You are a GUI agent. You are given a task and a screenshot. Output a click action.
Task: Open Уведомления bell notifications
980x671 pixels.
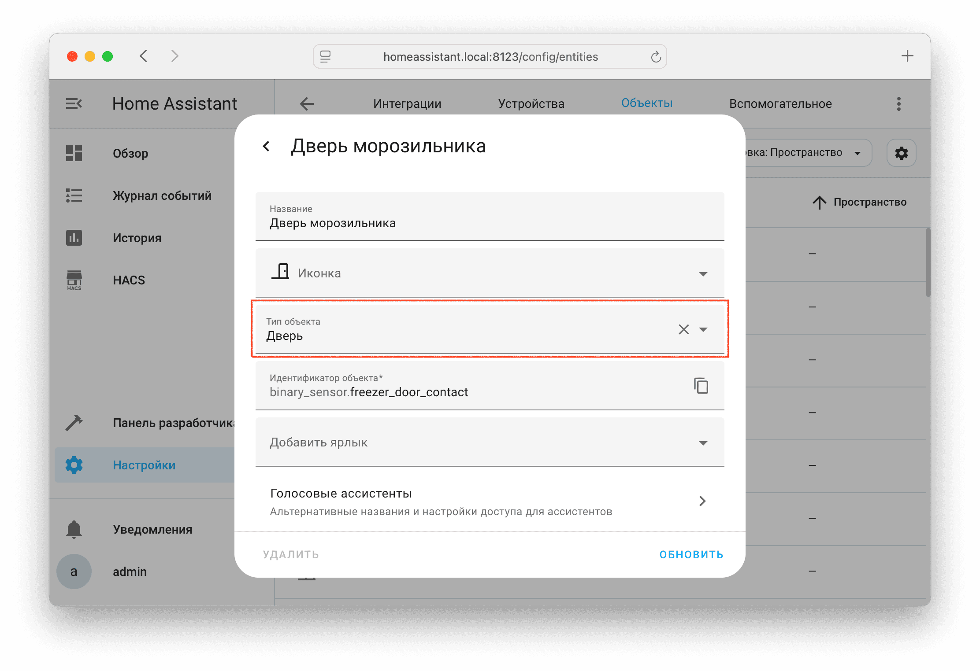152,529
